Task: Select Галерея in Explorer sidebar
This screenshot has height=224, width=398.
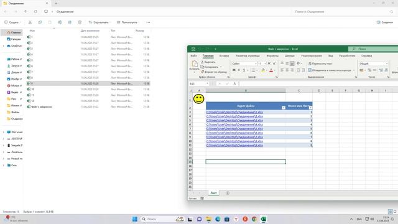Action: (14, 39)
